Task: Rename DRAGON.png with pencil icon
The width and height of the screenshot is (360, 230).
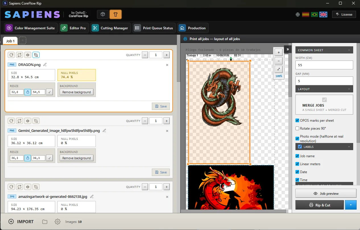Action: [x=45, y=65]
